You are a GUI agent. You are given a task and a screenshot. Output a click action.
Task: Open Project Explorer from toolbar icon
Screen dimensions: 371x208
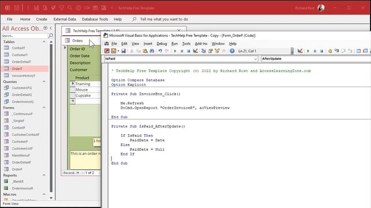coord(203,51)
